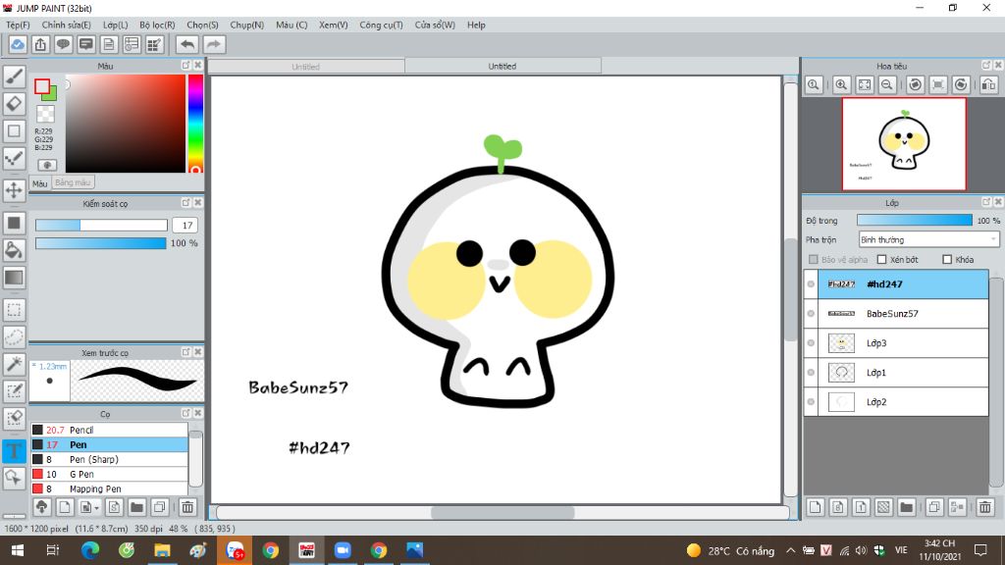Rotate canvas right in navigator
Image resolution: width=1005 pixels, height=565 pixels.
961,84
